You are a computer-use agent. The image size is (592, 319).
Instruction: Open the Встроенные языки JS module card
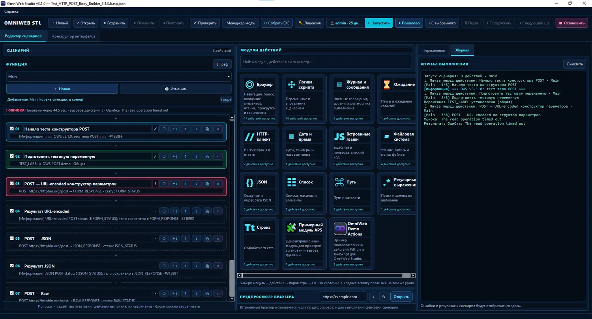352,147
